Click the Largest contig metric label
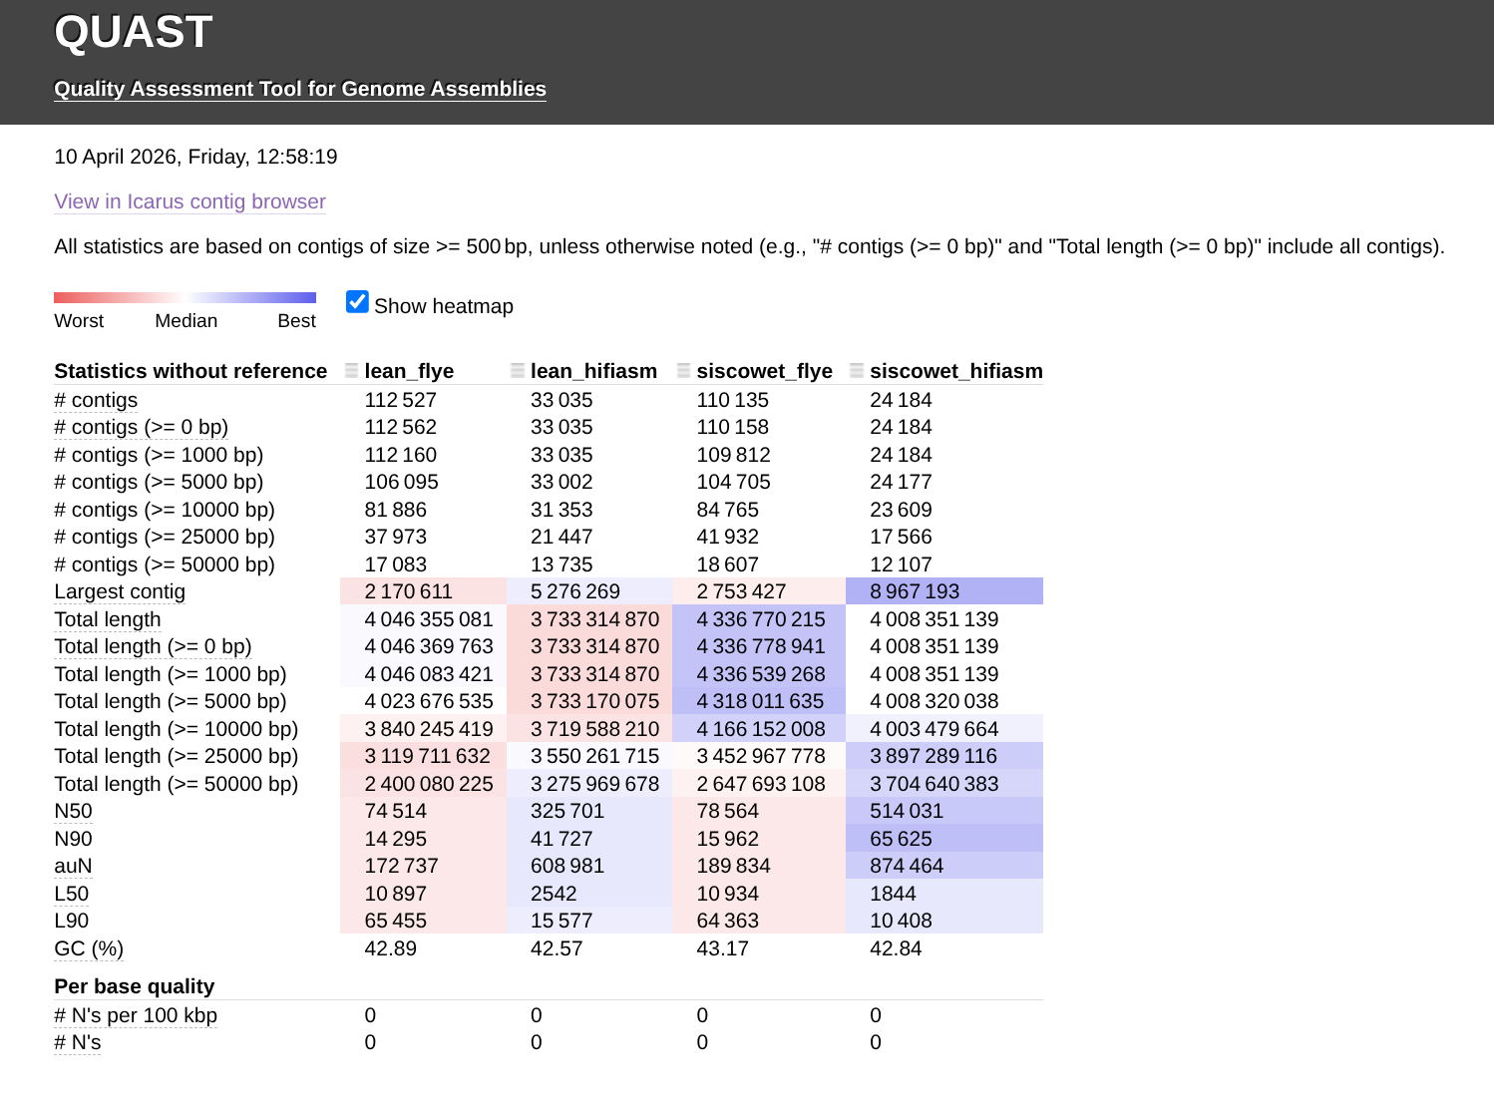This screenshot has width=1494, height=1119. pyautogui.click(x=120, y=592)
